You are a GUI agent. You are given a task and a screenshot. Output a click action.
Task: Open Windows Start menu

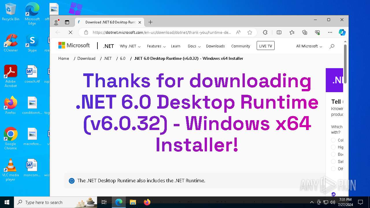(x=7, y=202)
